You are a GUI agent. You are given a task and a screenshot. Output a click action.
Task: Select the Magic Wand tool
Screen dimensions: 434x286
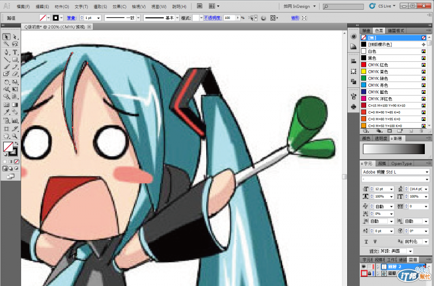pos(7,44)
